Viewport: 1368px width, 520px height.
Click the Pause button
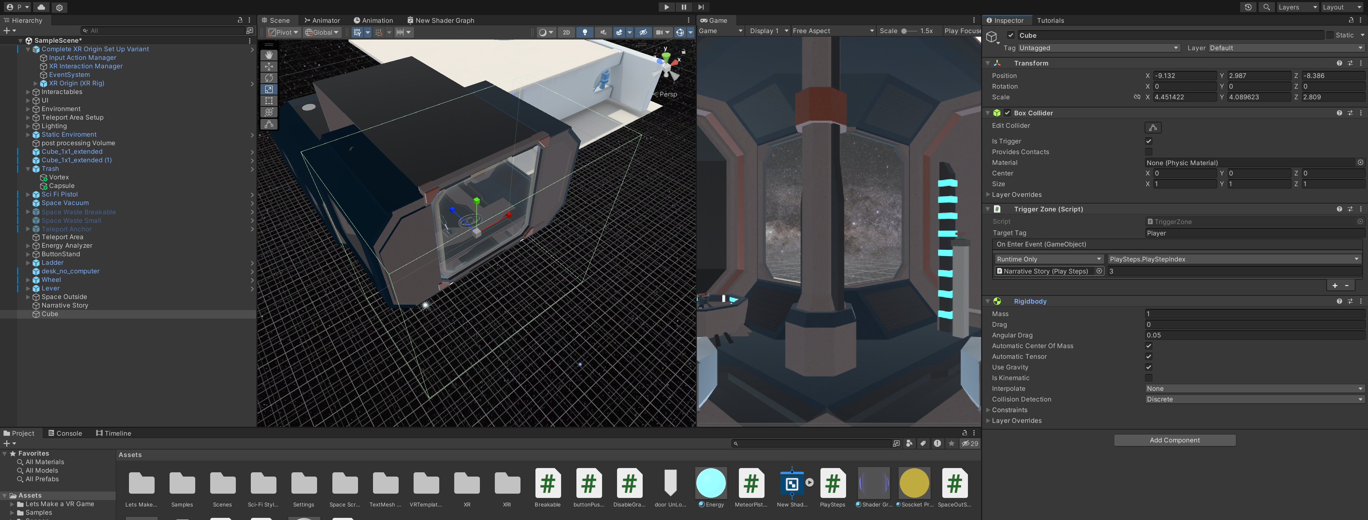pos(684,7)
